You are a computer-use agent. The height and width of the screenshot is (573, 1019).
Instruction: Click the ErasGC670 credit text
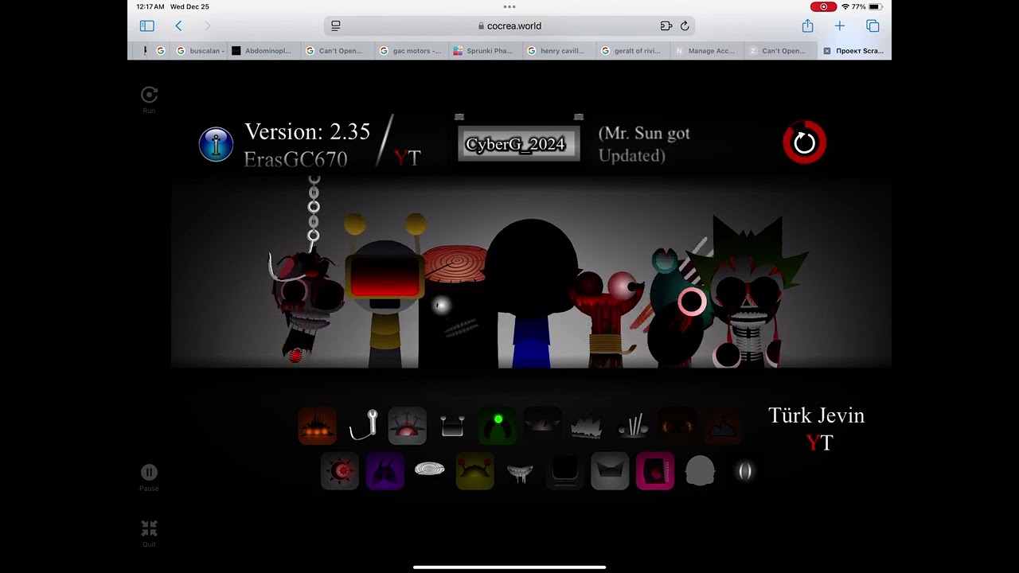coord(295,159)
